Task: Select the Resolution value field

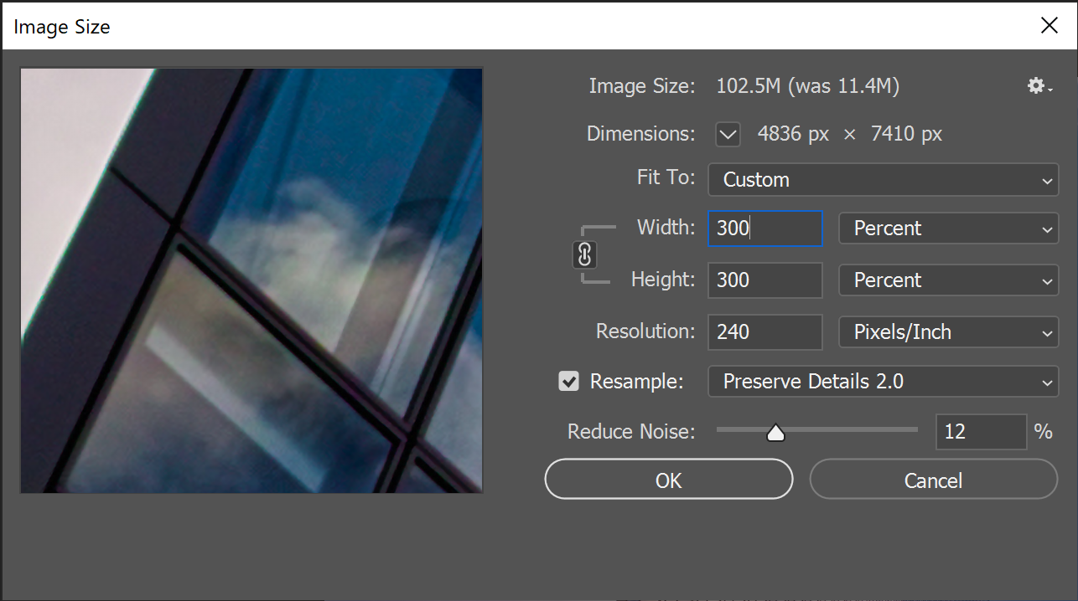Action: point(764,332)
